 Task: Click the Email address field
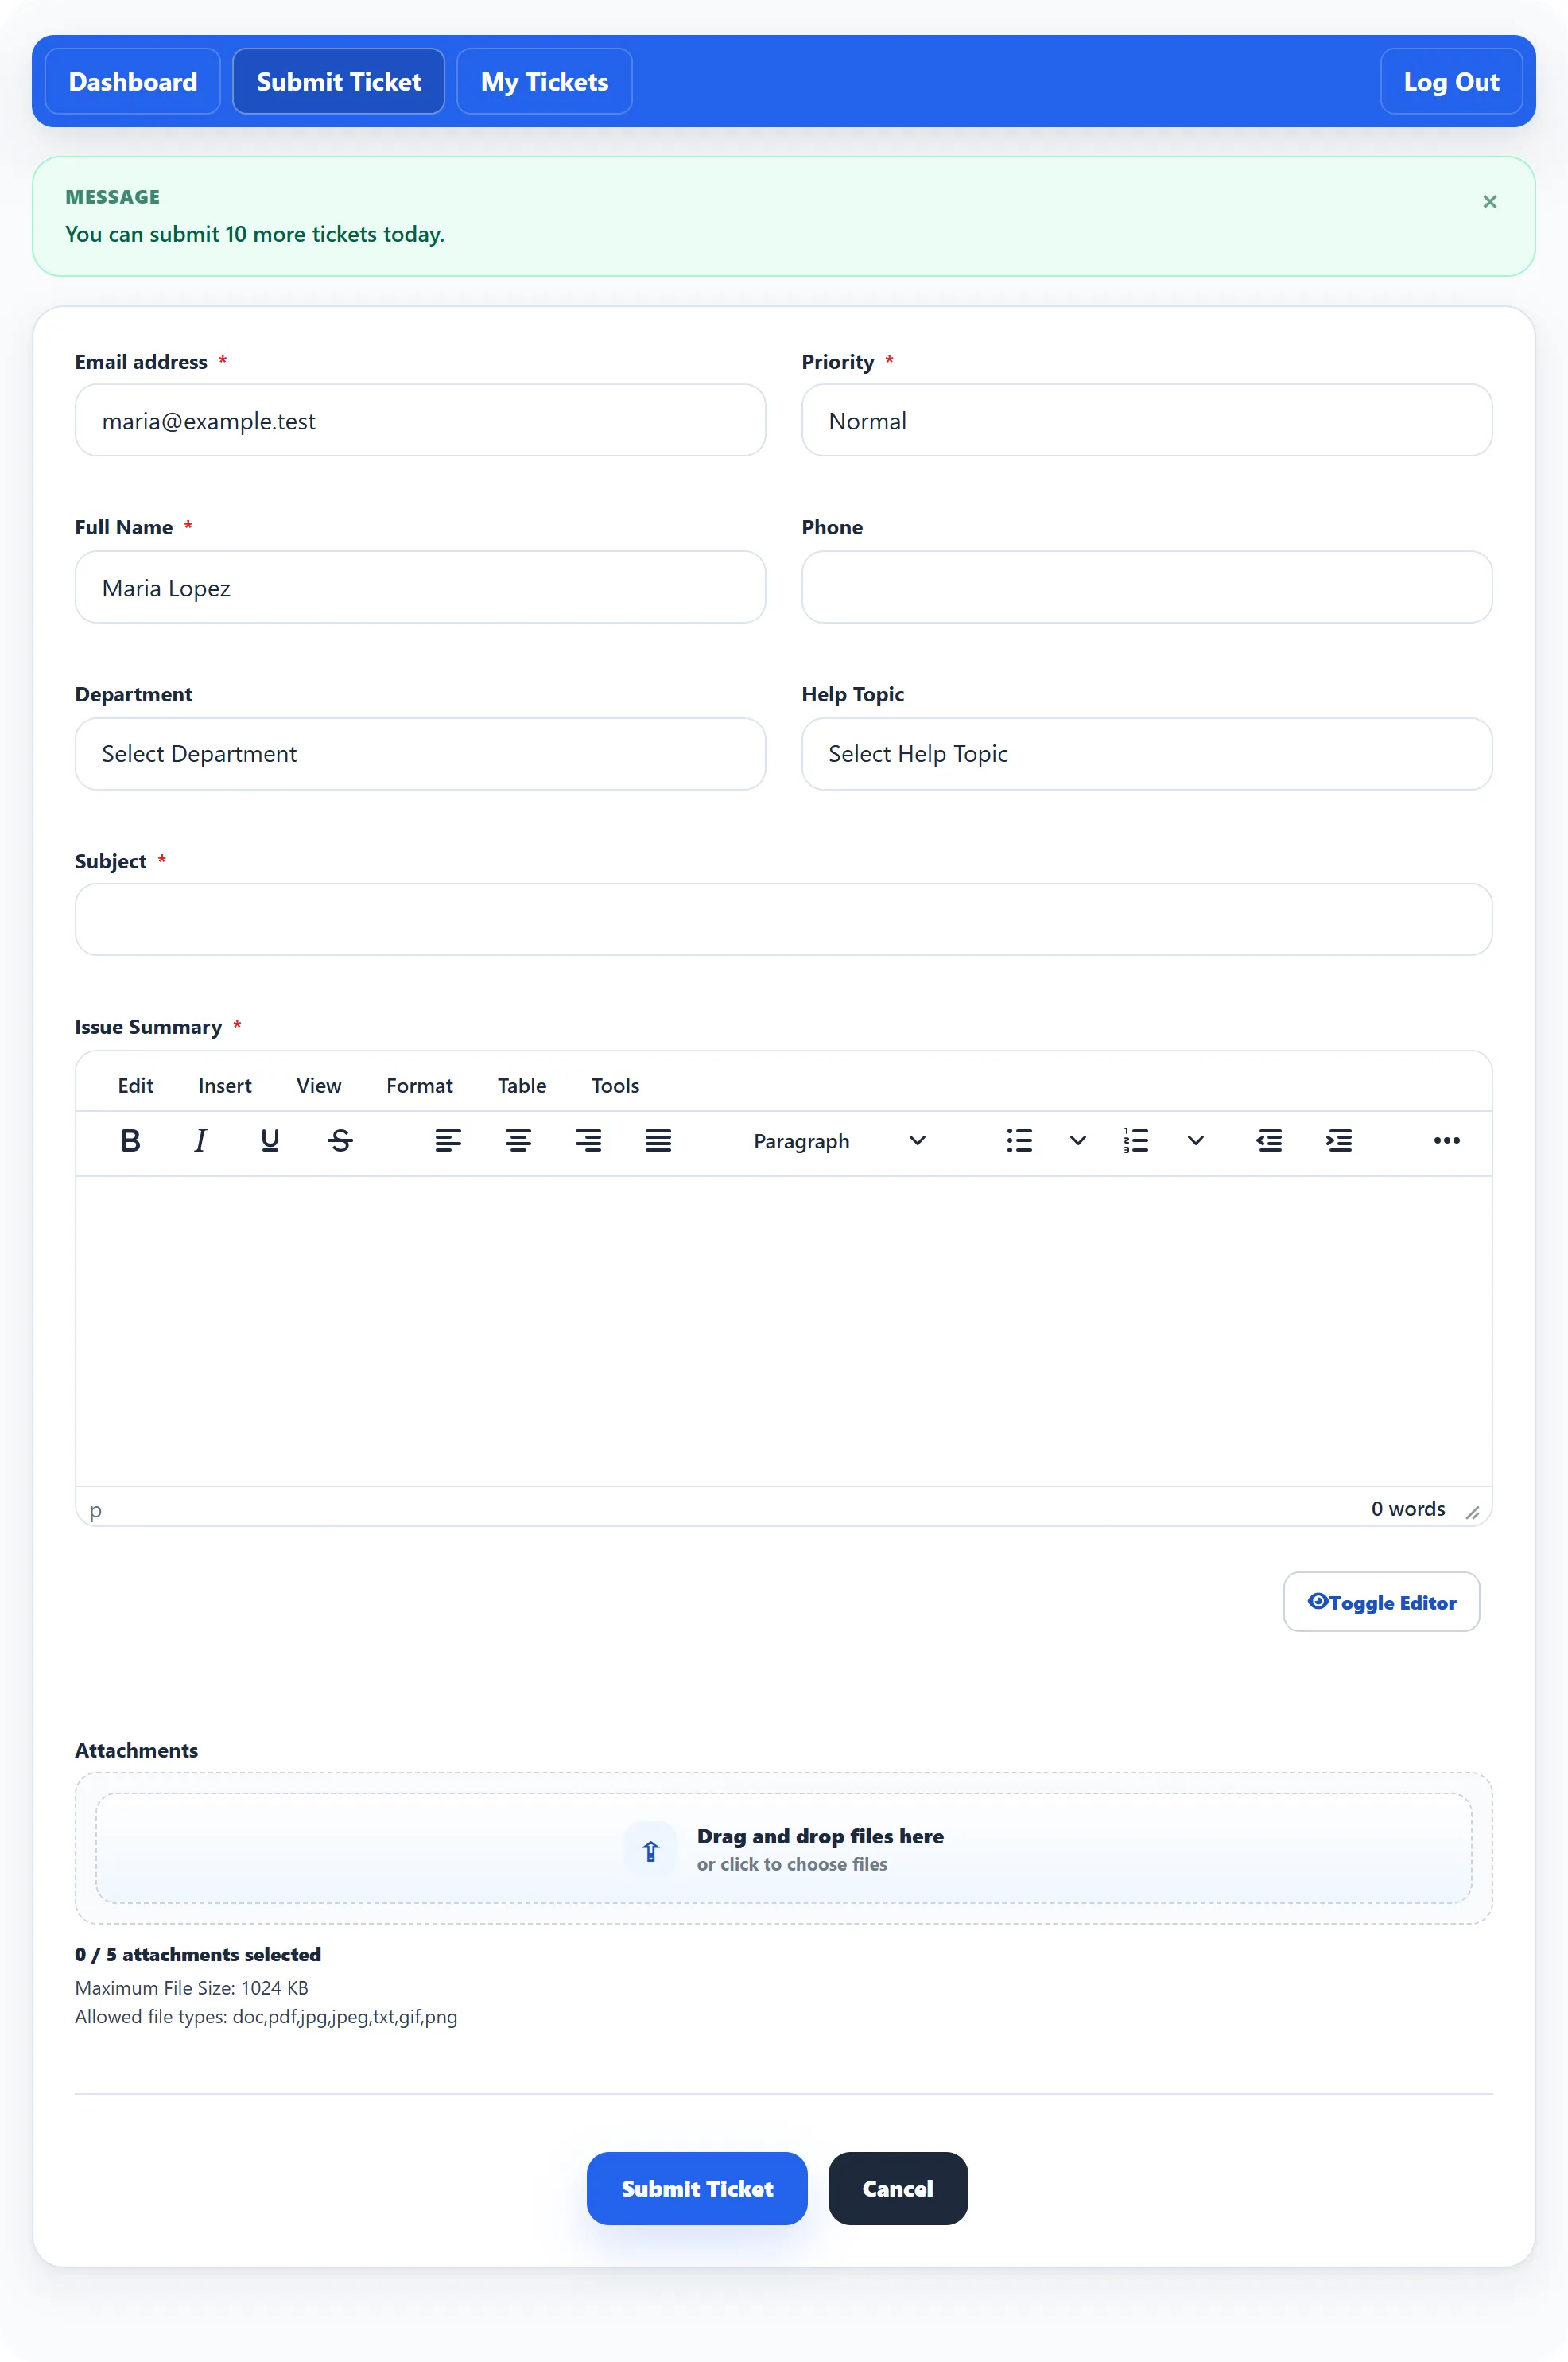[420, 420]
